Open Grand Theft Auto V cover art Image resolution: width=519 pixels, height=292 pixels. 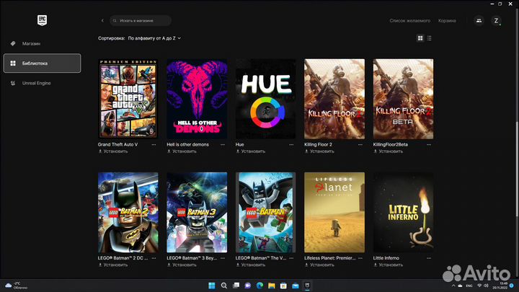(x=128, y=99)
